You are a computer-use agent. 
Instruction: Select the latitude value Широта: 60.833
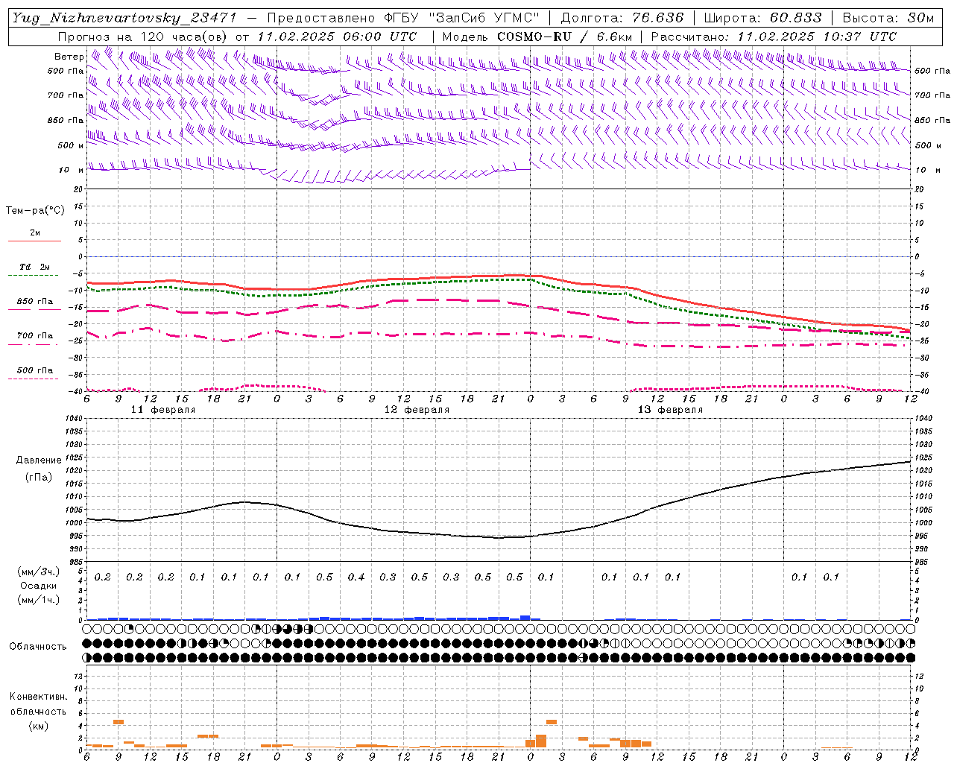[x=762, y=18]
